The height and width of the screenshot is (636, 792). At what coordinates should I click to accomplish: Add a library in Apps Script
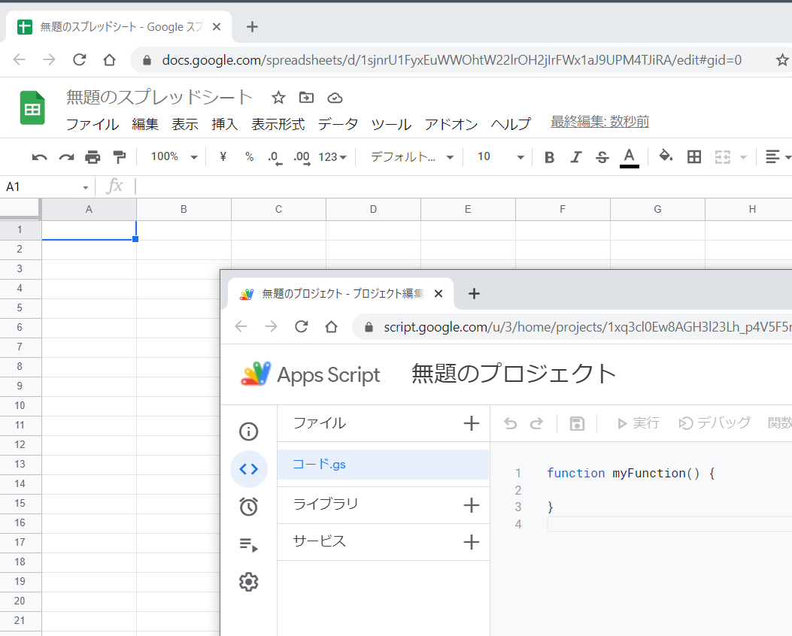coord(472,505)
